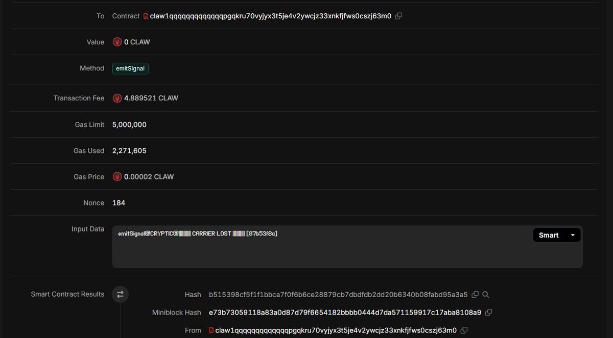The width and height of the screenshot is (613, 338).
Task: Click CLAW icon beside Transaction Fee
Action: point(117,98)
